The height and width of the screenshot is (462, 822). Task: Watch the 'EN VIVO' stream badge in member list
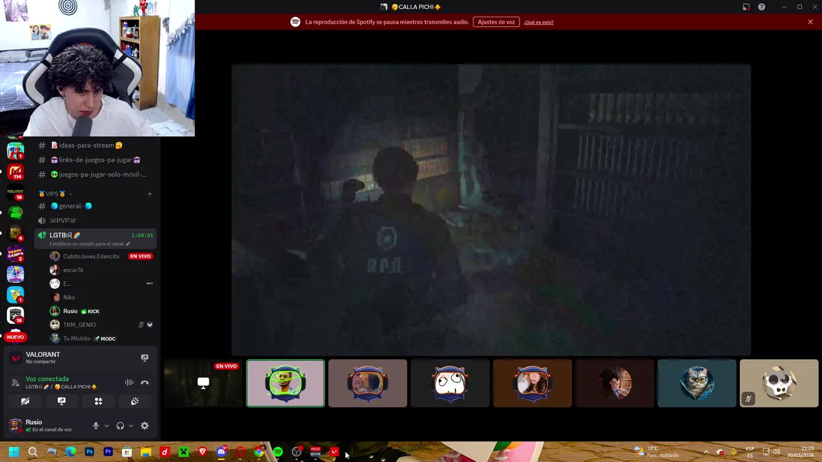click(x=140, y=256)
